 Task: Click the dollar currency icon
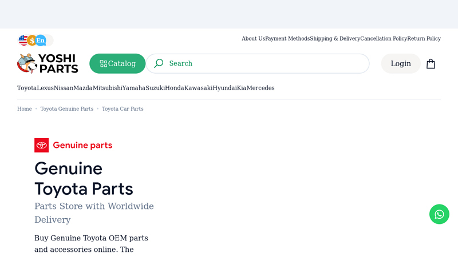tap(32, 40)
